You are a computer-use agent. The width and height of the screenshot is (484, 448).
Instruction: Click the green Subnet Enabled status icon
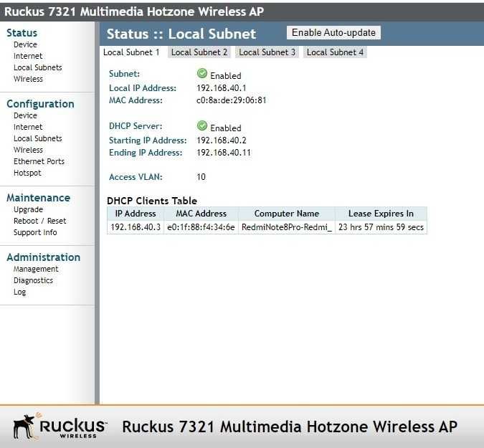tap(202, 74)
